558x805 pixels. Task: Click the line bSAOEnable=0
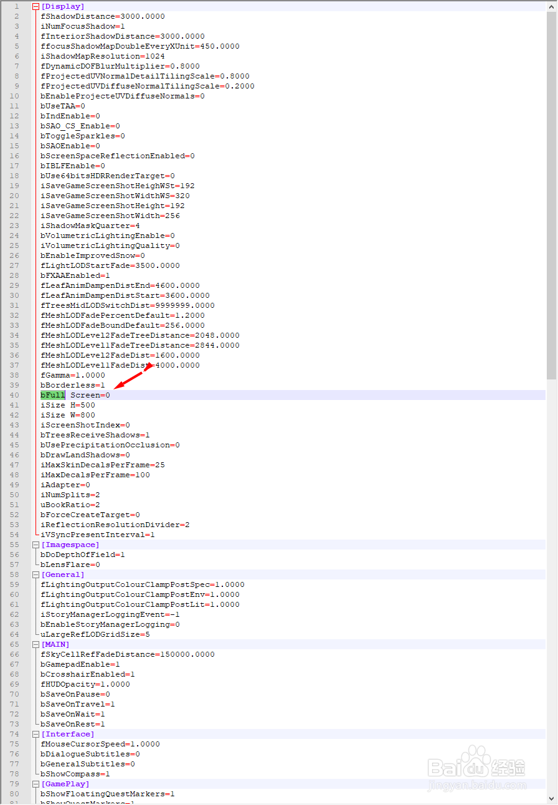coord(70,146)
